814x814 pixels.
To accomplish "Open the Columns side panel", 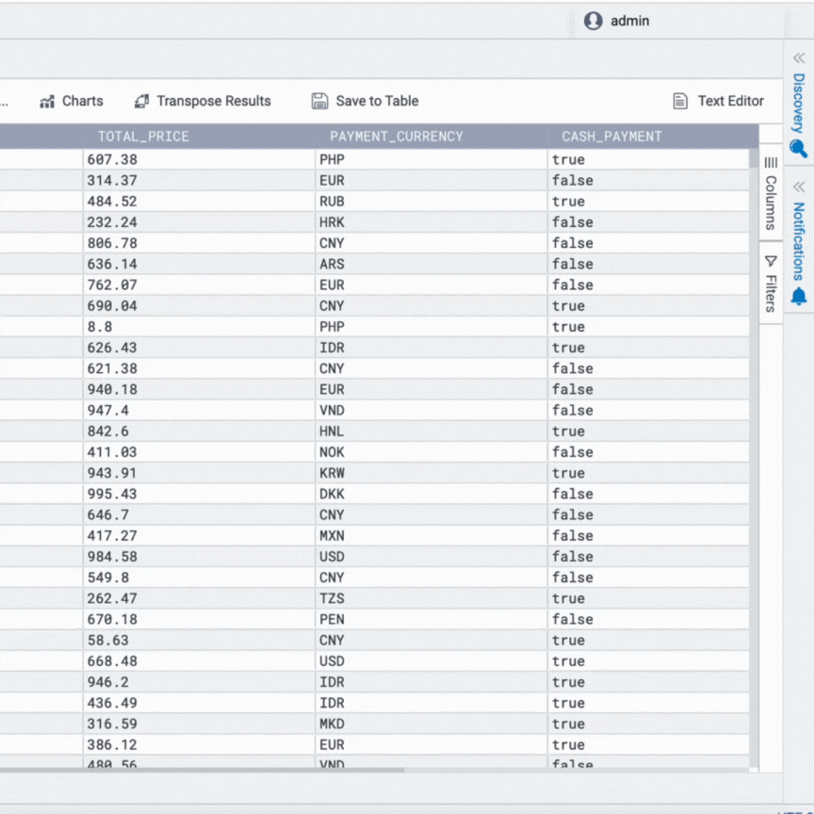I will coord(771,193).
